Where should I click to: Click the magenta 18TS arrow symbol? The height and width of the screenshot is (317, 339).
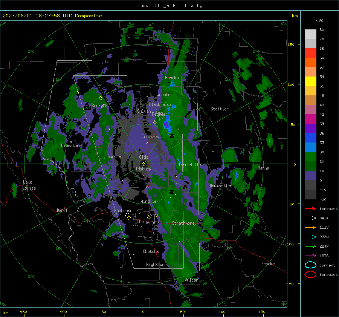point(310,256)
